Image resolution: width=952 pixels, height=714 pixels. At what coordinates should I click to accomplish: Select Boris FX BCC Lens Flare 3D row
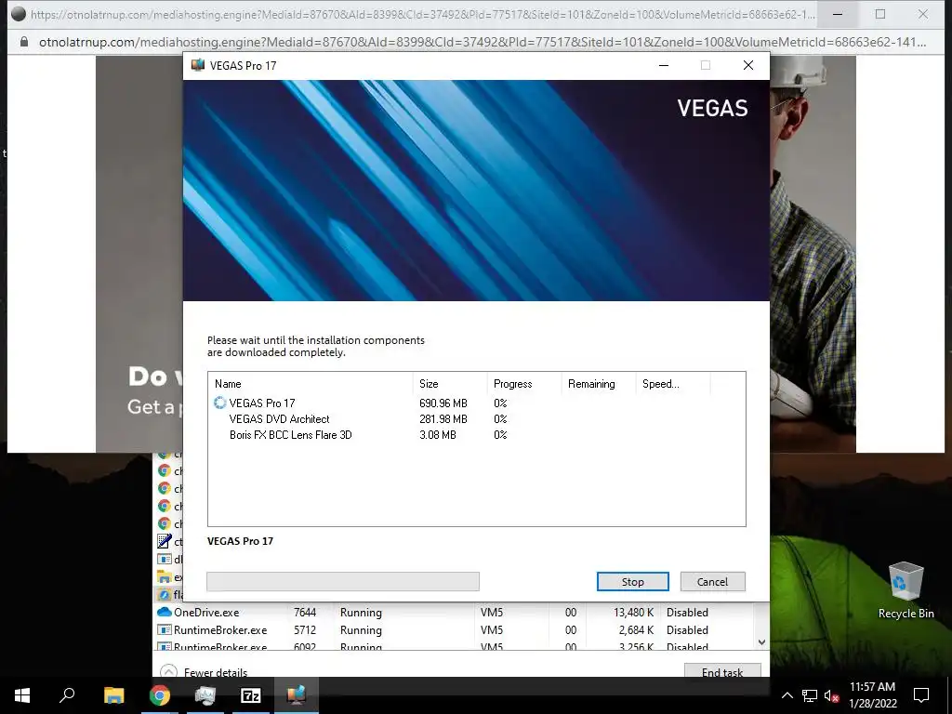coord(477,435)
